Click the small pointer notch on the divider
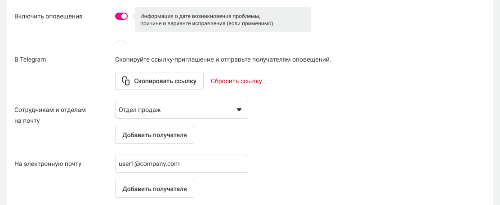Image resolution: width=500 pixels, height=205 pixels. coord(120,41)
